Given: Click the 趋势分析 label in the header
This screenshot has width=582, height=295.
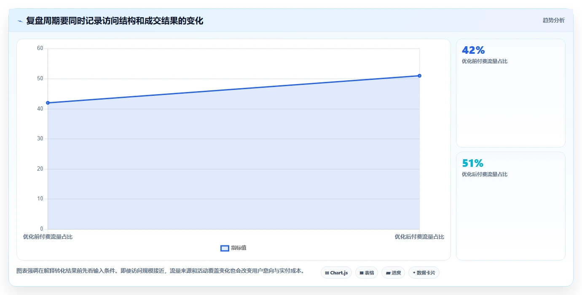Looking at the screenshot, I should coord(553,20).
